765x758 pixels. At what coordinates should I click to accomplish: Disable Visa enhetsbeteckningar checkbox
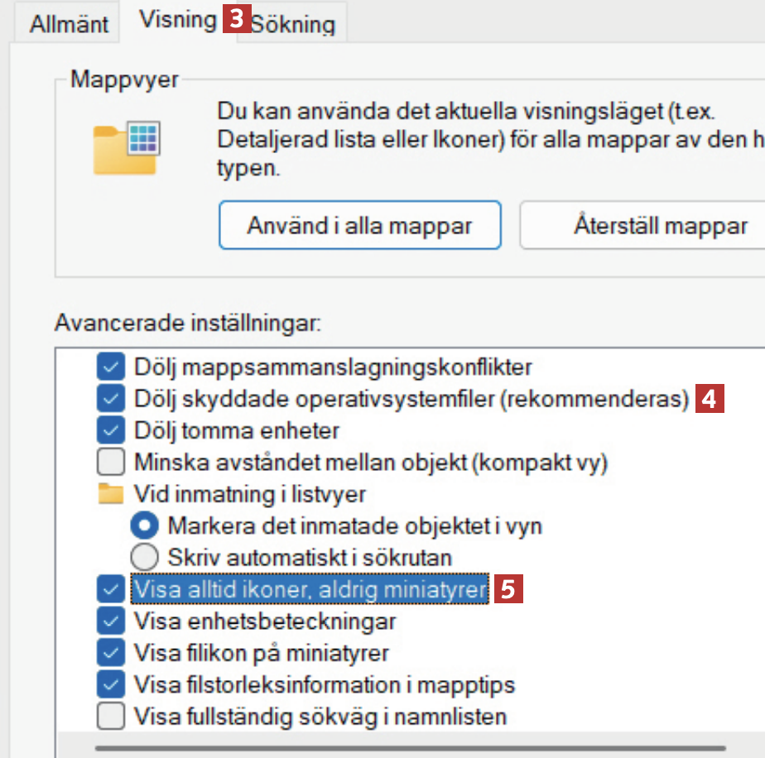click(x=110, y=621)
